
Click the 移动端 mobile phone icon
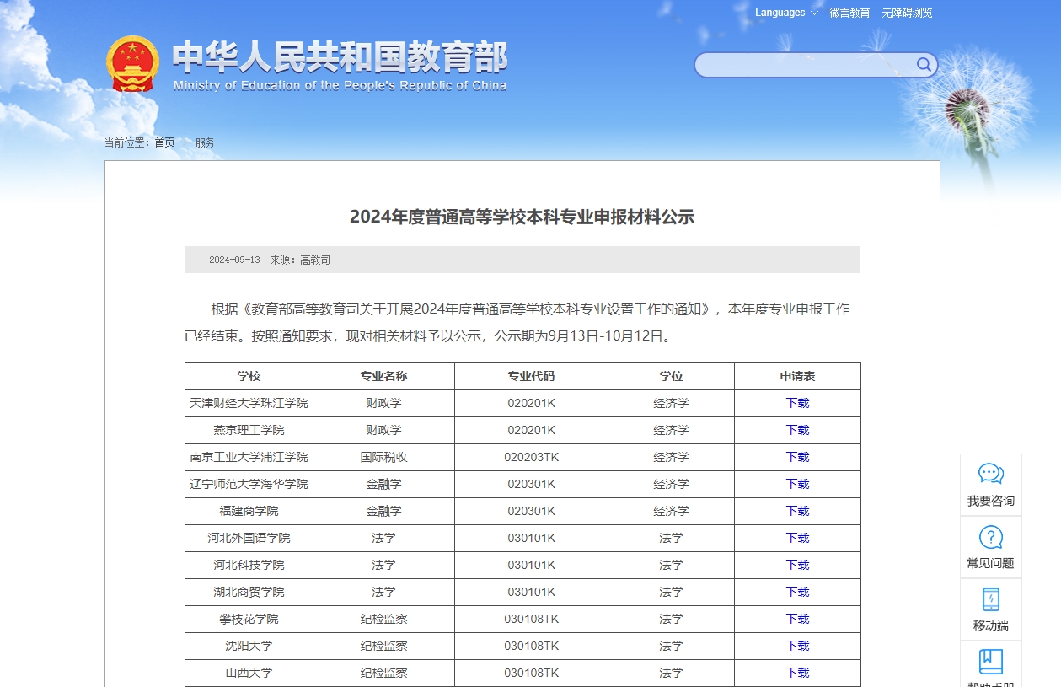(x=990, y=600)
